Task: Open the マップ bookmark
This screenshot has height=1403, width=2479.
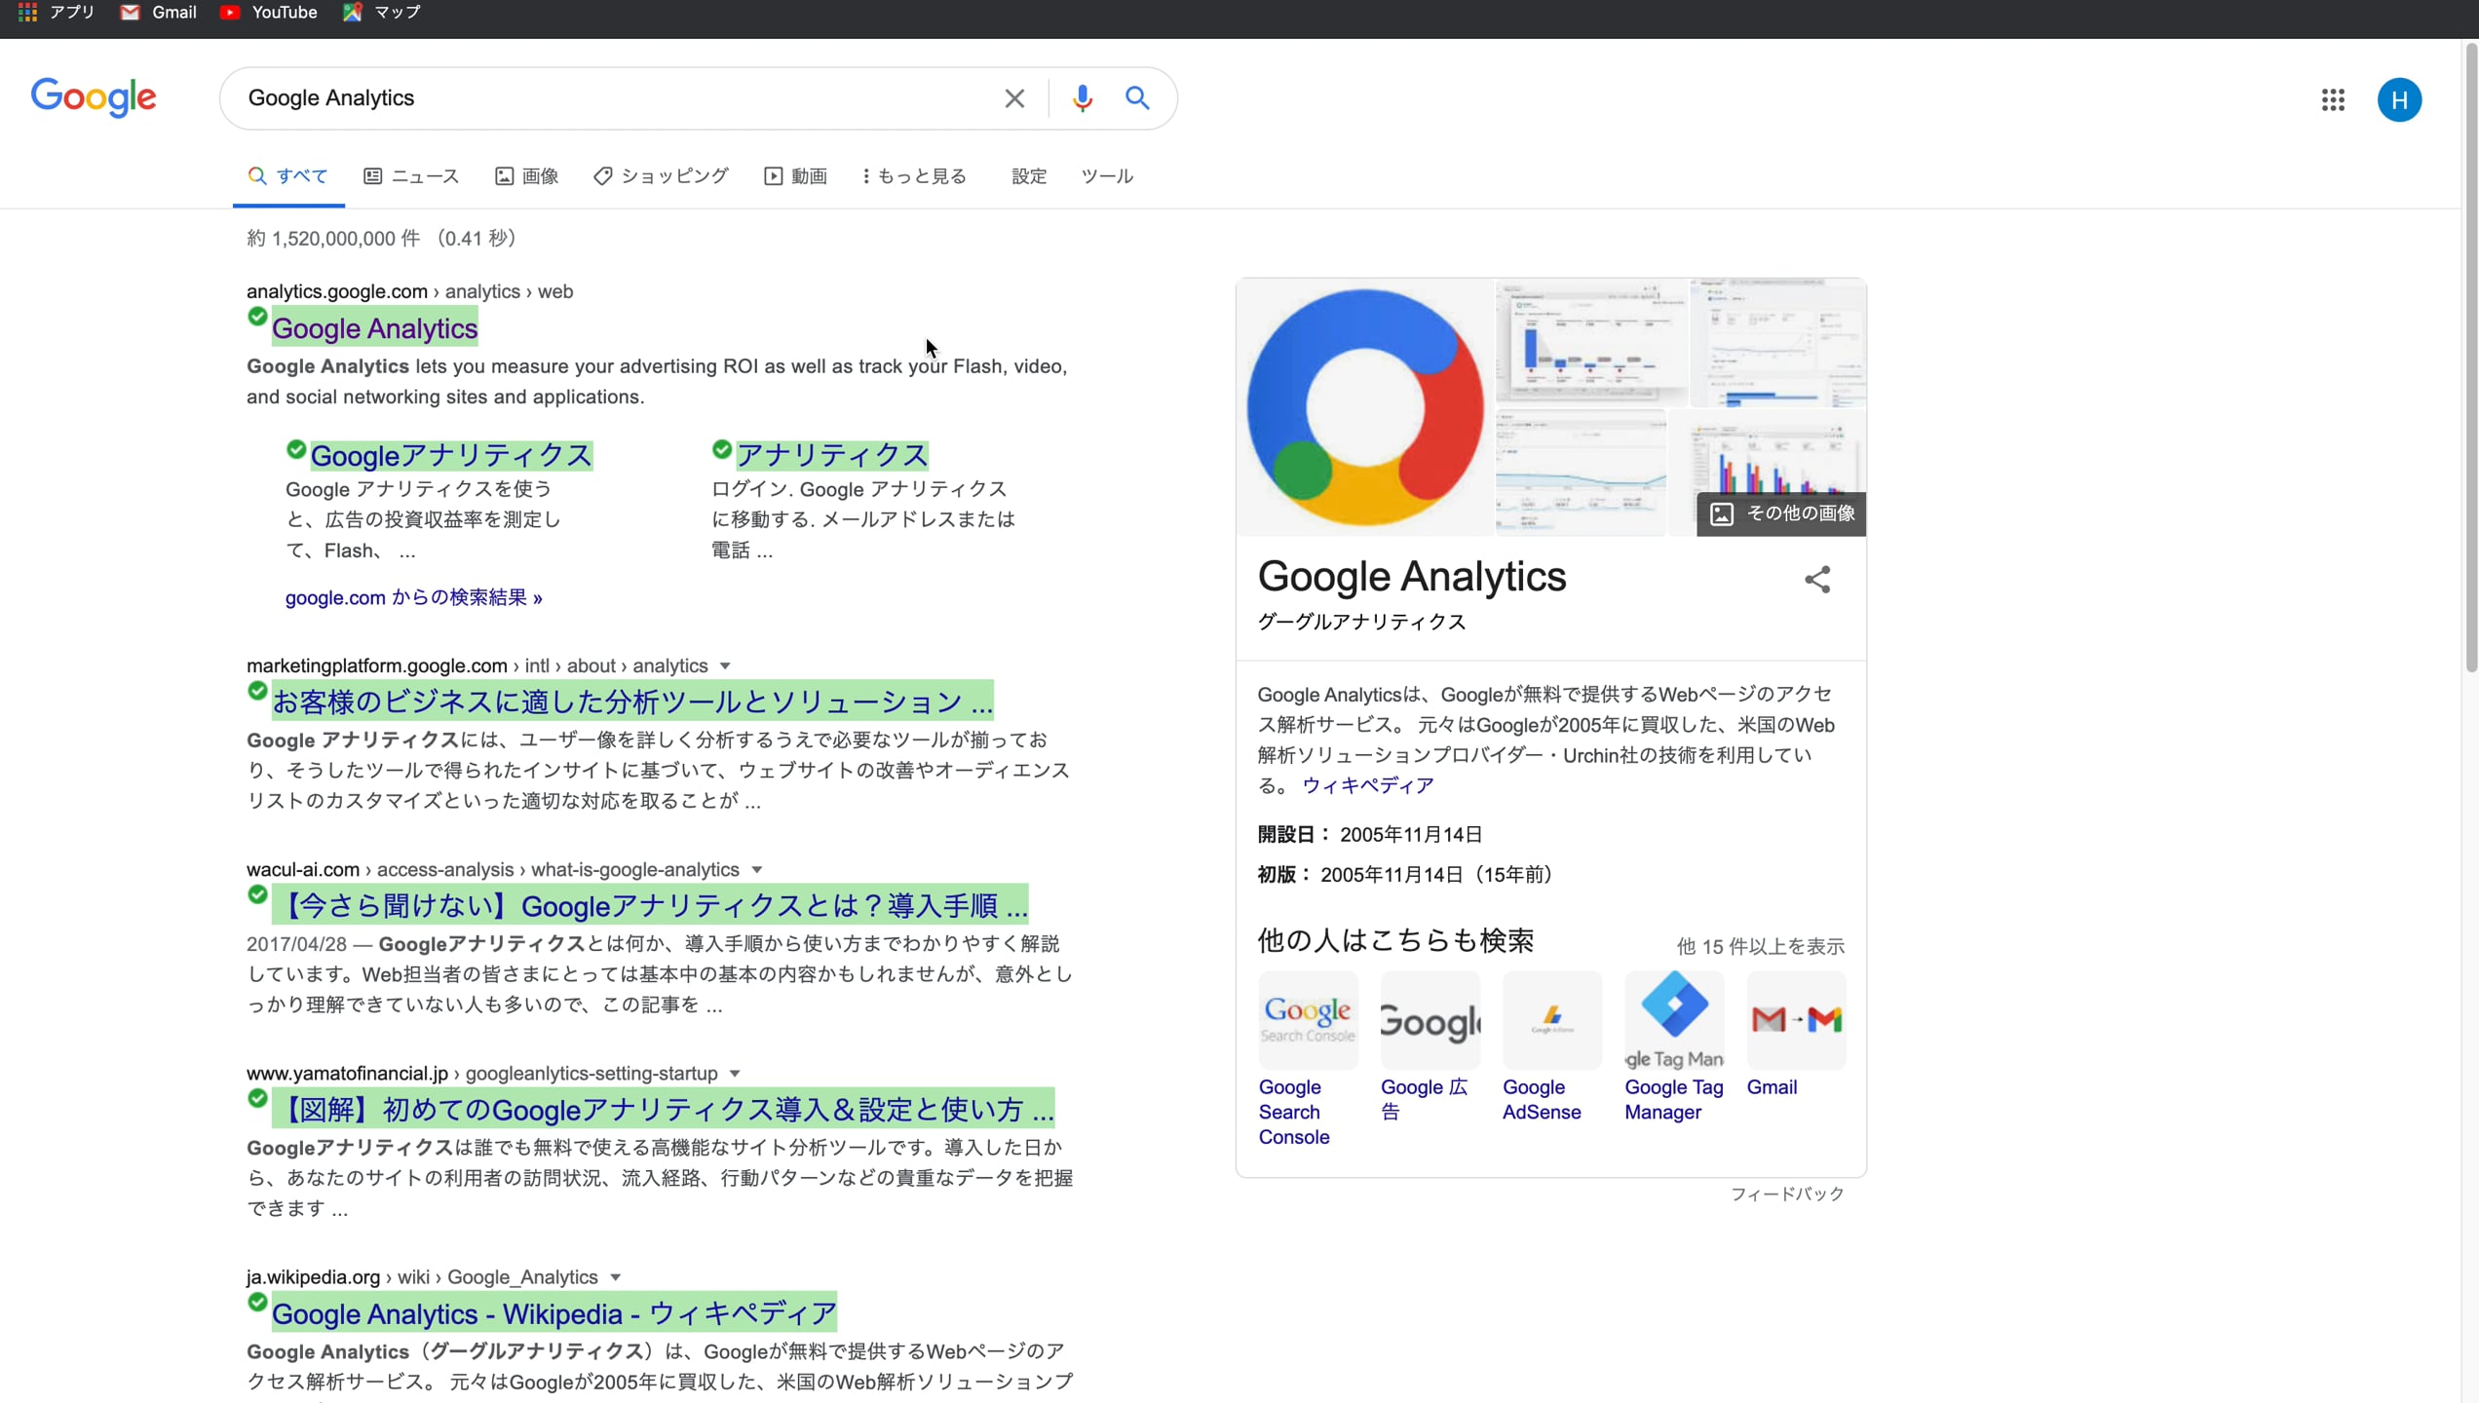Action: click(380, 13)
